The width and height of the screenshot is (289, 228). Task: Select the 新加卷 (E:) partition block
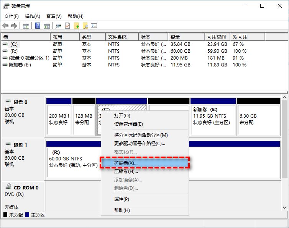click(213, 119)
